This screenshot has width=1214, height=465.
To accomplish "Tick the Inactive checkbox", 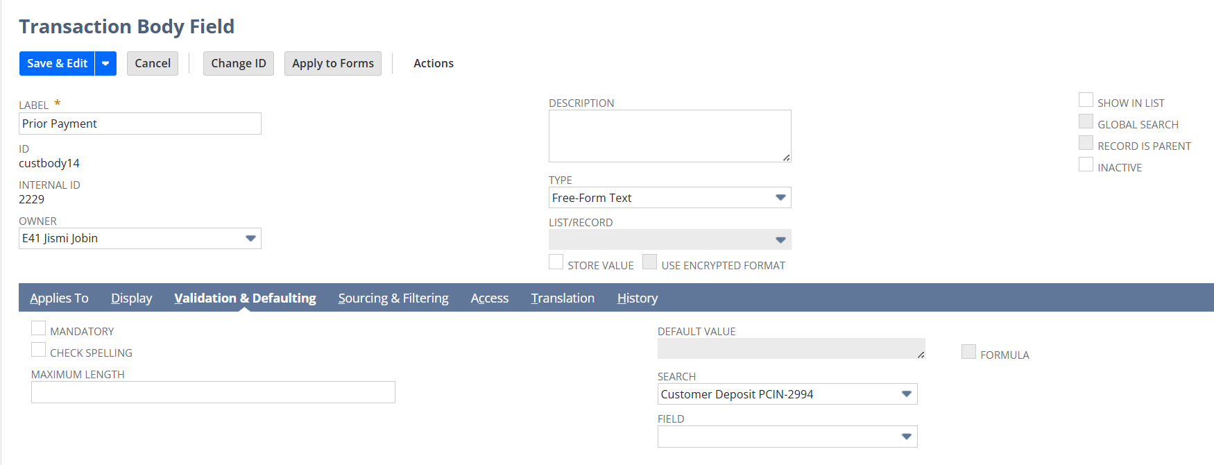I will pyautogui.click(x=1086, y=165).
